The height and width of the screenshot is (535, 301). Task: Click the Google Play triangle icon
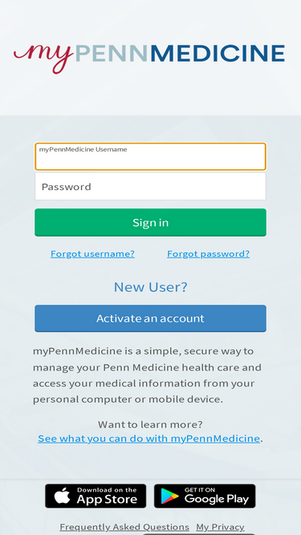(x=170, y=496)
